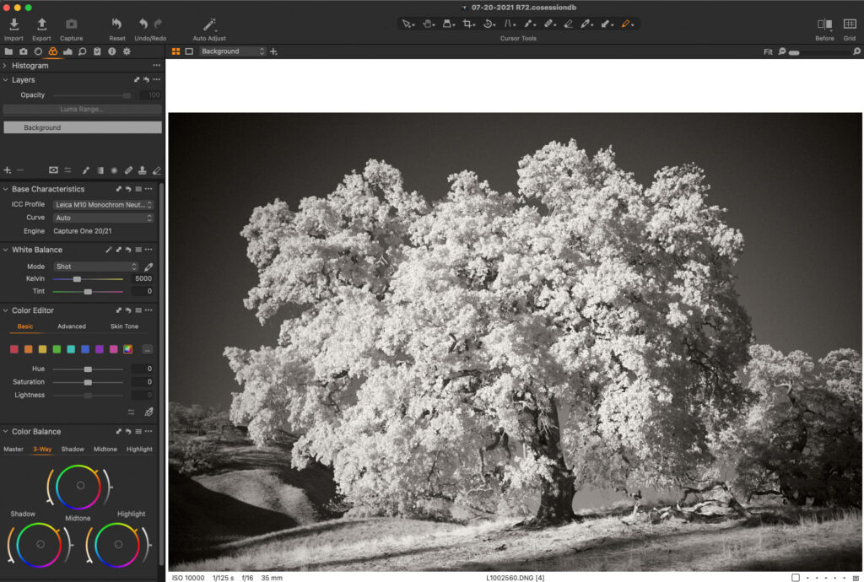The width and height of the screenshot is (864, 582).
Task: Open the Exposure histogram tool tab
Action: coord(67,51)
